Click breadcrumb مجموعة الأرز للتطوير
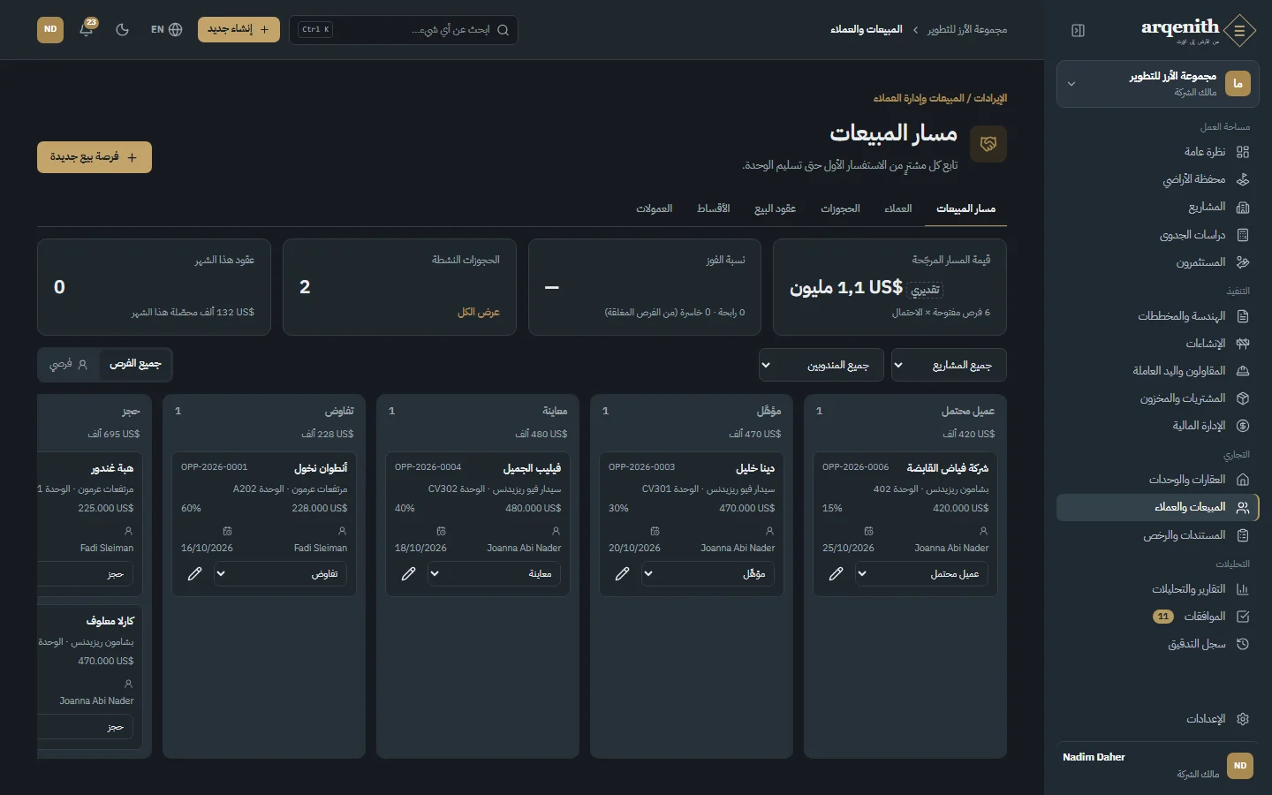 tap(967, 30)
